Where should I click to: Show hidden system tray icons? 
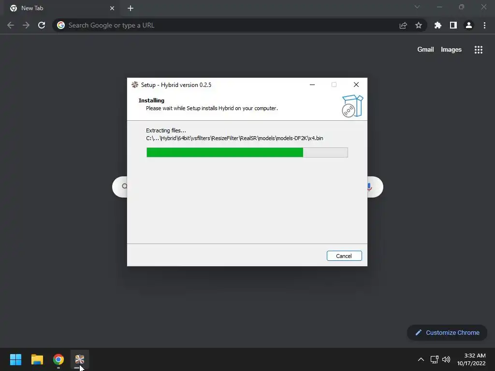pyautogui.click(x=421, y=359)
